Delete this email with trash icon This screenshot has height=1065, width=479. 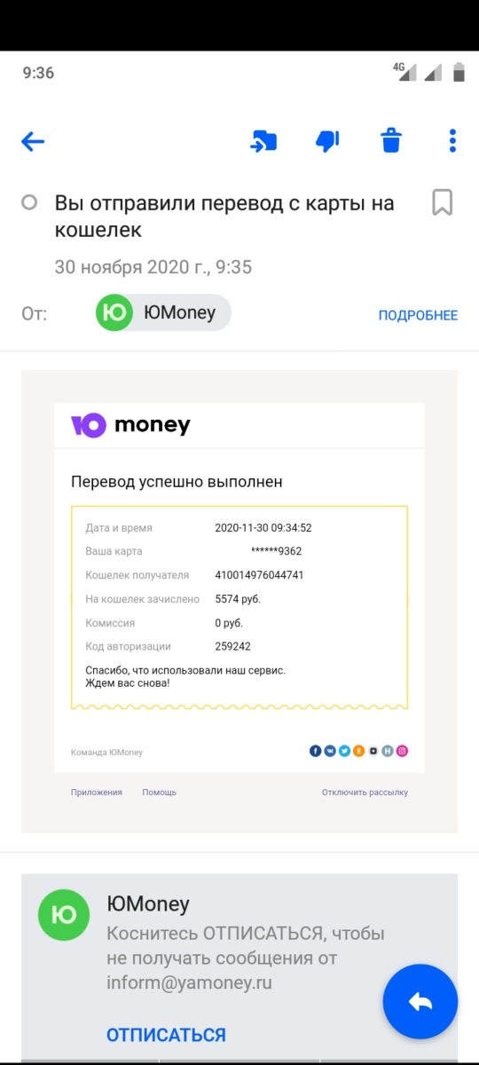click(391, 140)
